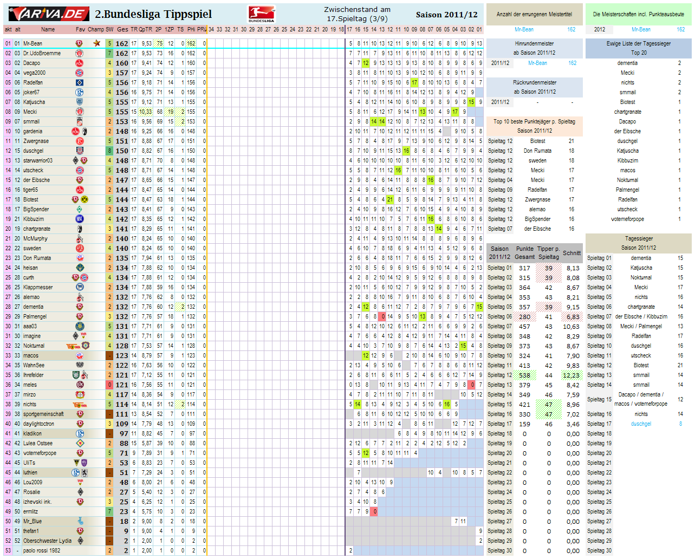Click the player name paolo rossi 1982
The image size is (695, 559).
coord(42,550)
